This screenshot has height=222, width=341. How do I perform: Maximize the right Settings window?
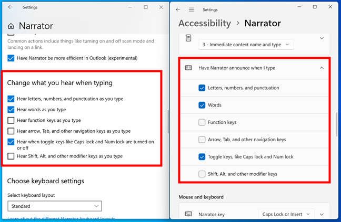click(315, 7)
